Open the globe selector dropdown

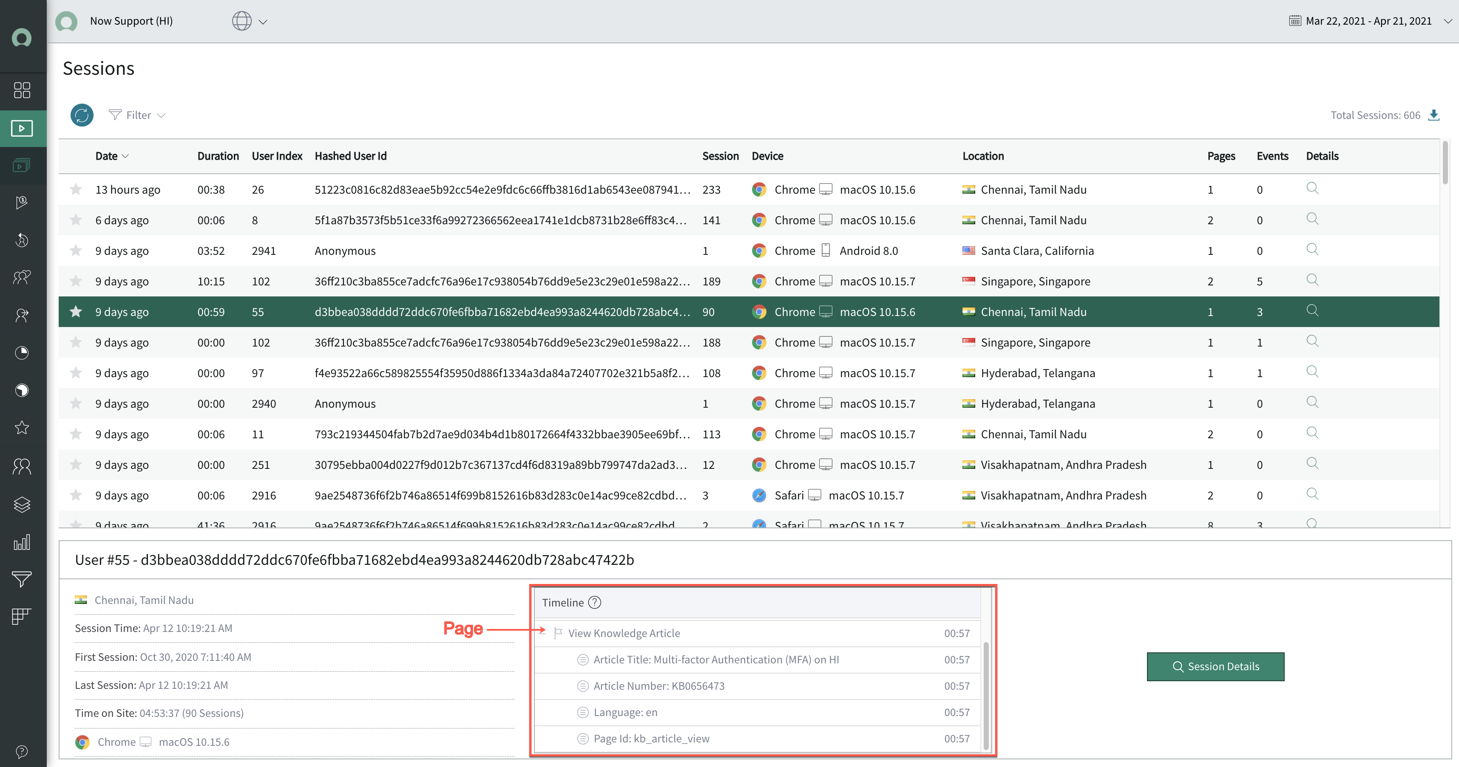[x=249, y=22]
